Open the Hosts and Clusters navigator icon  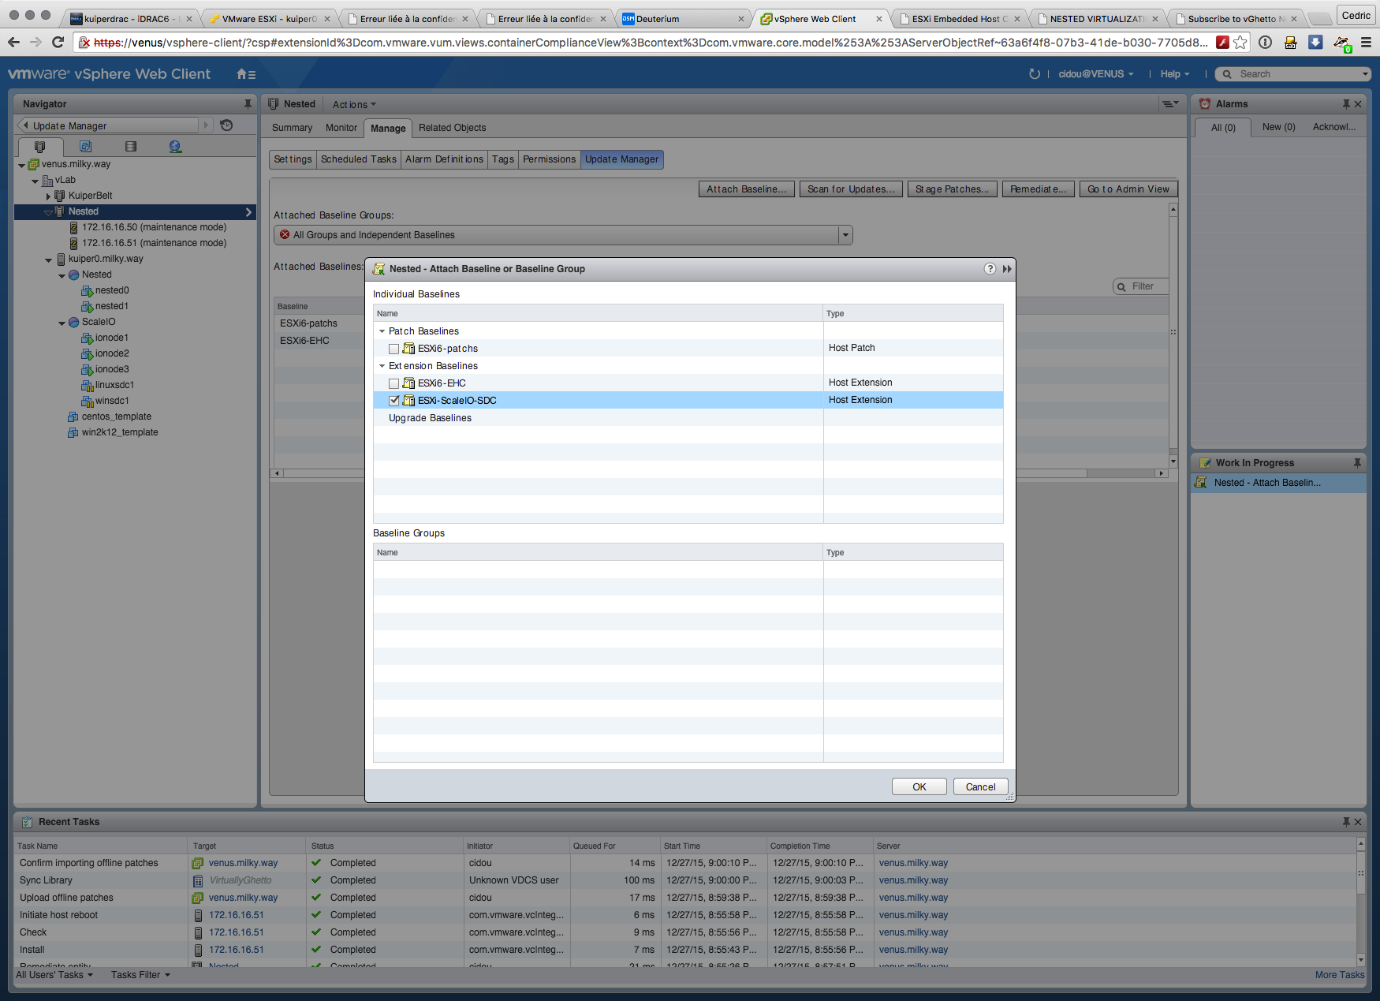[x=40, y=147]
